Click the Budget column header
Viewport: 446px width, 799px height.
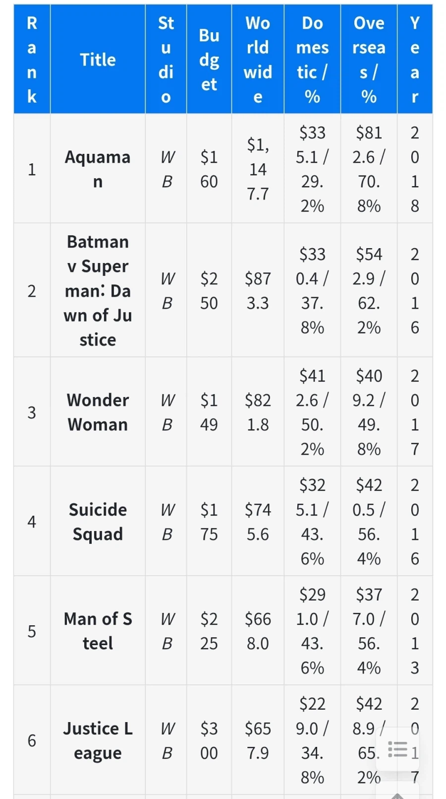209,60
